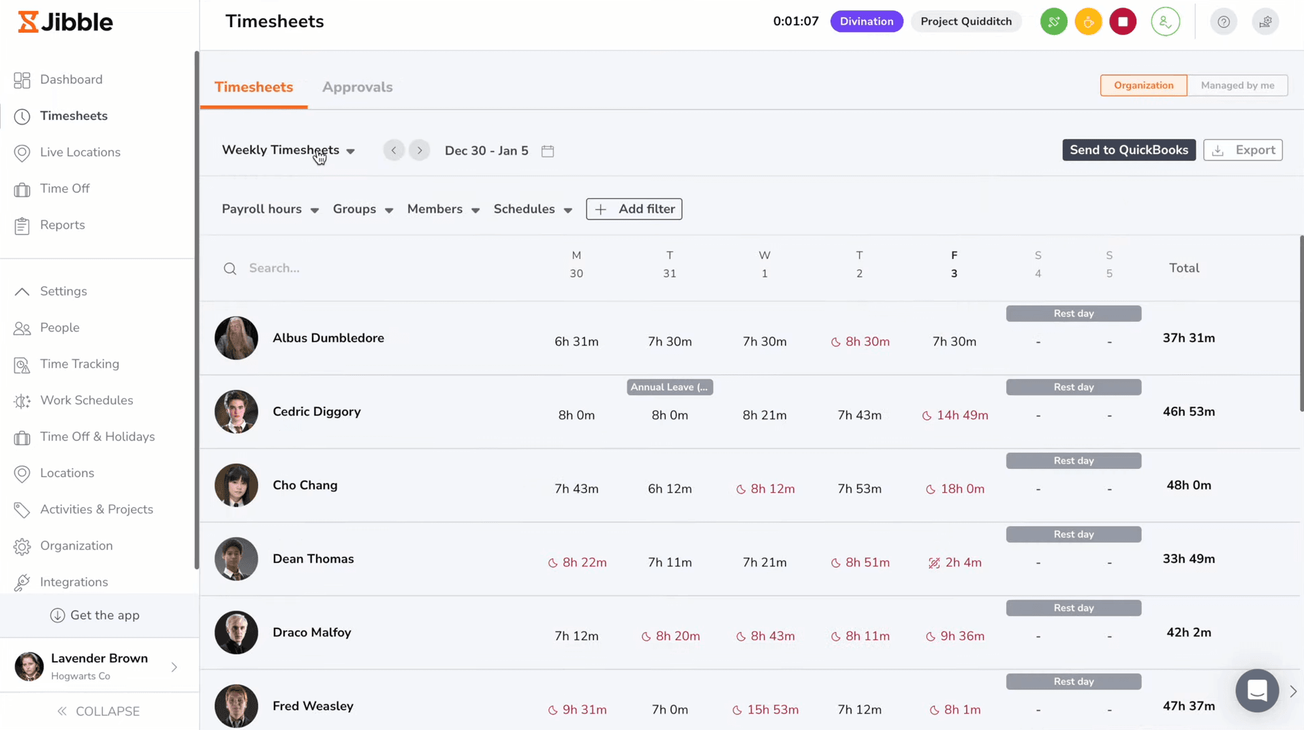Image resolution: width=1304 pixels, height=730 pixels.
Task: Go to next week
Action: pos(420,150)
